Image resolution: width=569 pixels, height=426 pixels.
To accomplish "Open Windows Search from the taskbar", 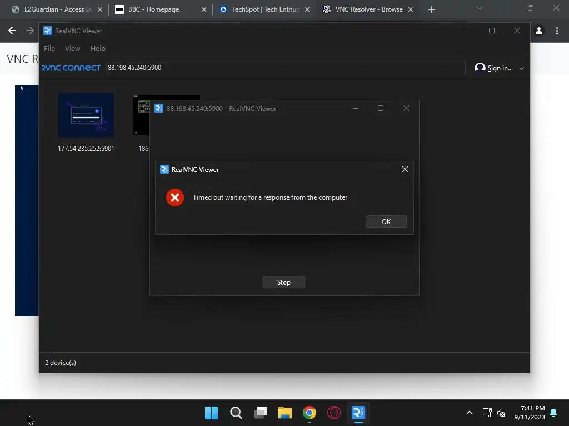I will 236,413.
